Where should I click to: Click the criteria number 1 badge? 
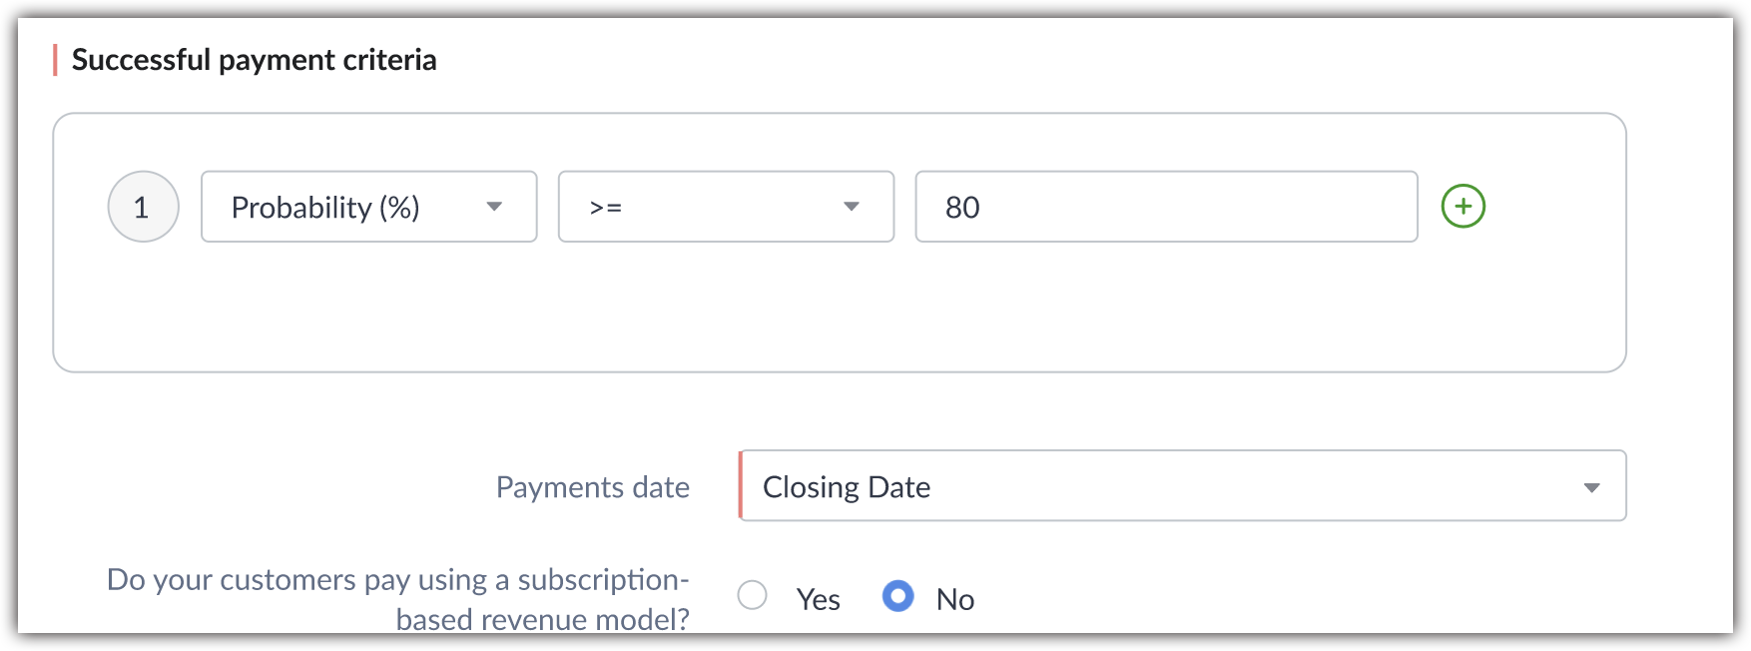(143, 207)
